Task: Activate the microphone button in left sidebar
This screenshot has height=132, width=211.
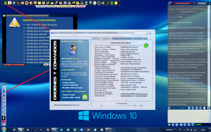Action: [4, 118]
